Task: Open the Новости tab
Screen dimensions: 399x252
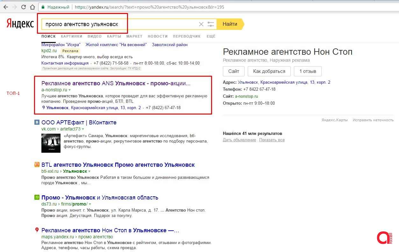Action: click(x=158, y=36)
